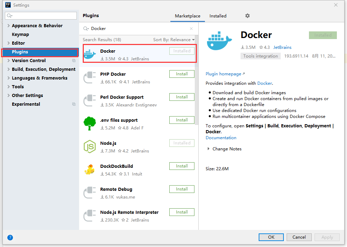Install the PHP Docker plugin
The height and width of the screenshot is (247, 347).
click(182, 74)
